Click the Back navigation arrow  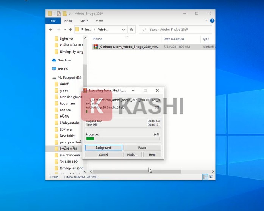click(x=51, y=29)
